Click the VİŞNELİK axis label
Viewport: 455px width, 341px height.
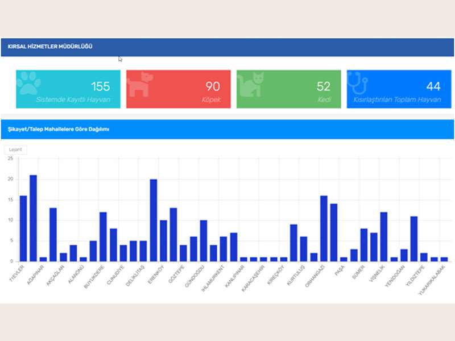[377, 274]
